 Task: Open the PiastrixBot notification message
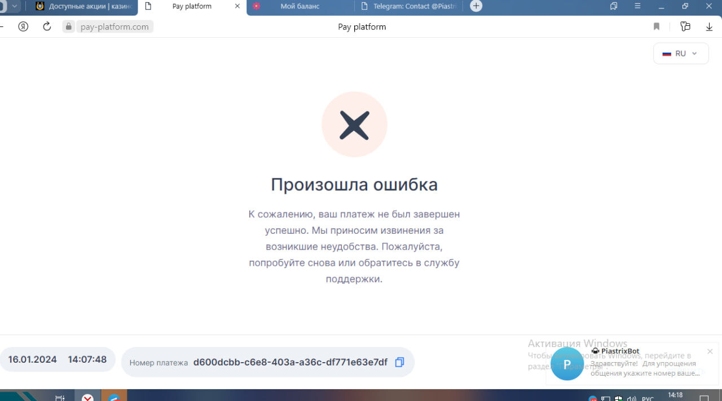click(x=643, y=364)
